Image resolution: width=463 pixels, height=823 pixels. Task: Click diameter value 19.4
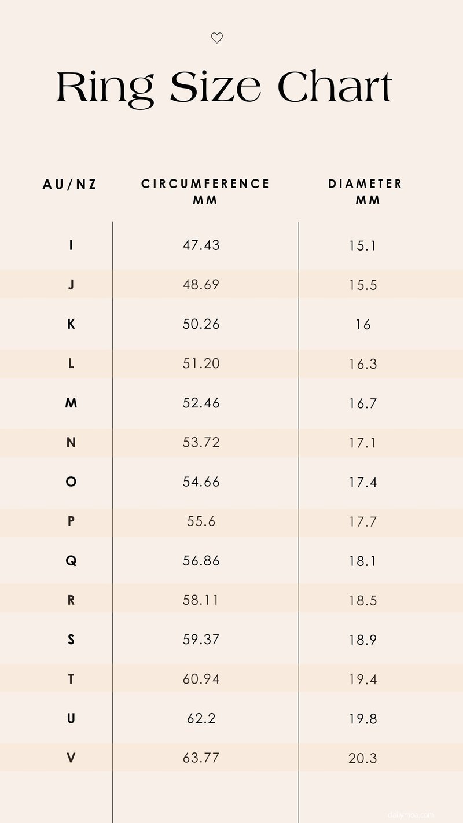click(x=363, y=679)
